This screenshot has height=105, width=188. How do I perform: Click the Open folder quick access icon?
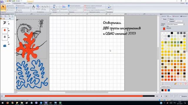(8, 1)
